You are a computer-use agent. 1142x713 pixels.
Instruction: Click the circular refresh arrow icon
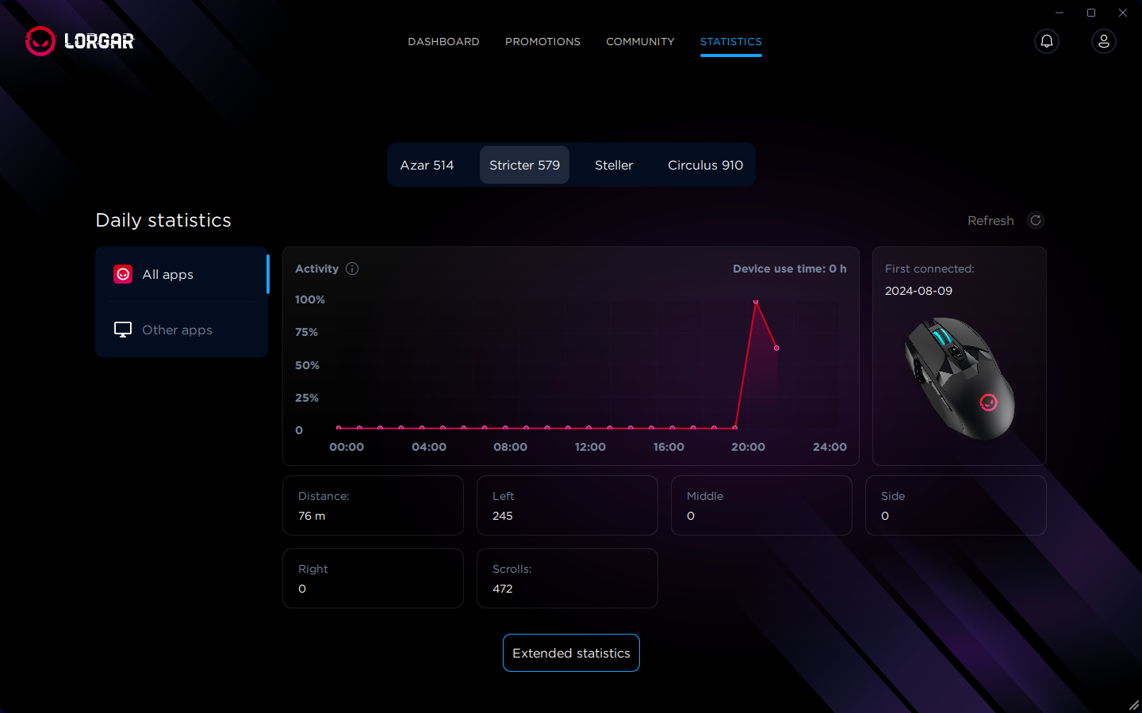pyautogui.click(x=1036, y=220)
